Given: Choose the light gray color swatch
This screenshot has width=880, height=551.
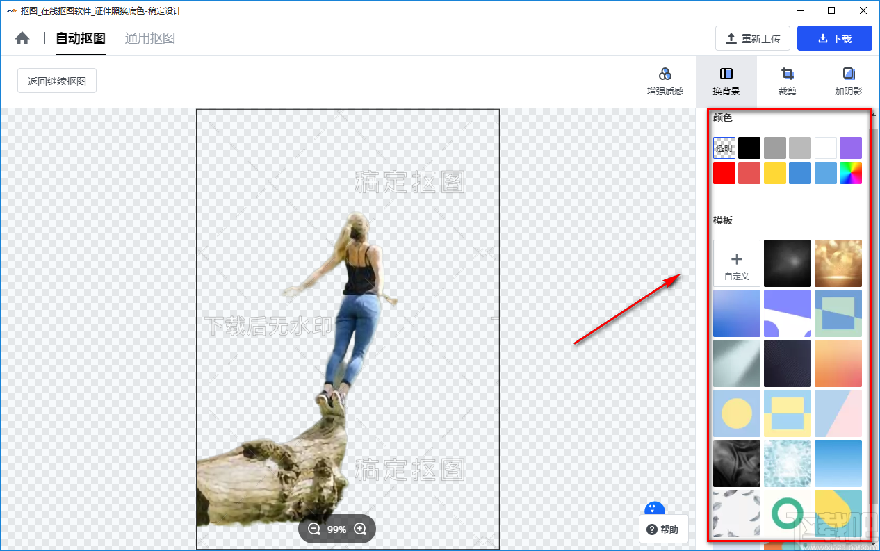Looking at the screenshot, I should (x=800, y=148).
